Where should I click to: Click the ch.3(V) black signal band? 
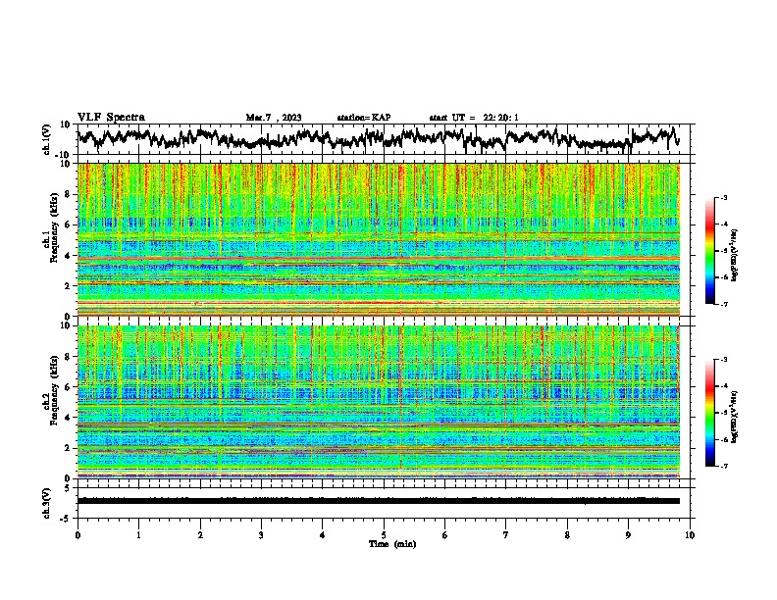(x=379, y=501)
